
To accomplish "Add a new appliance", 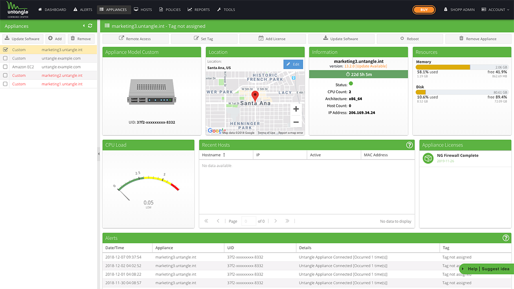I will (56, 39).
